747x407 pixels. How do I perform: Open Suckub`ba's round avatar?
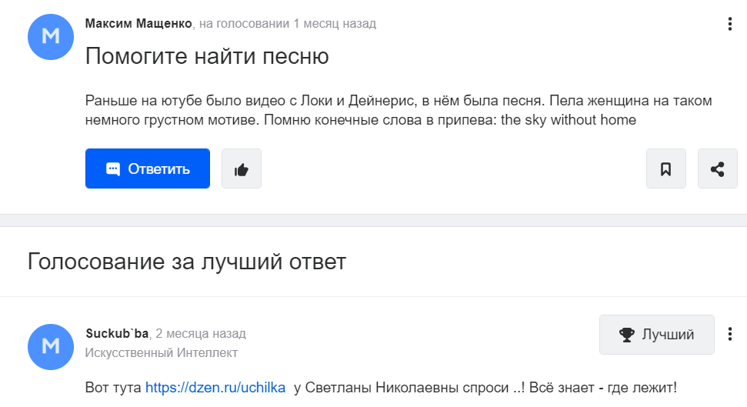(51, 346)
